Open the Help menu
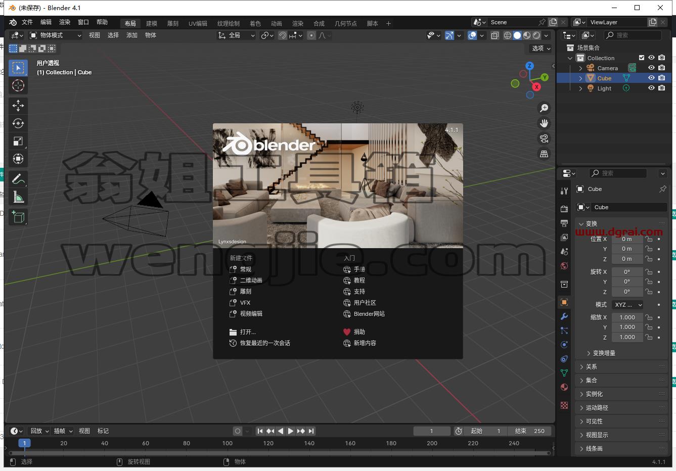This screenshot has height=471, width=676. coord(102,22)
